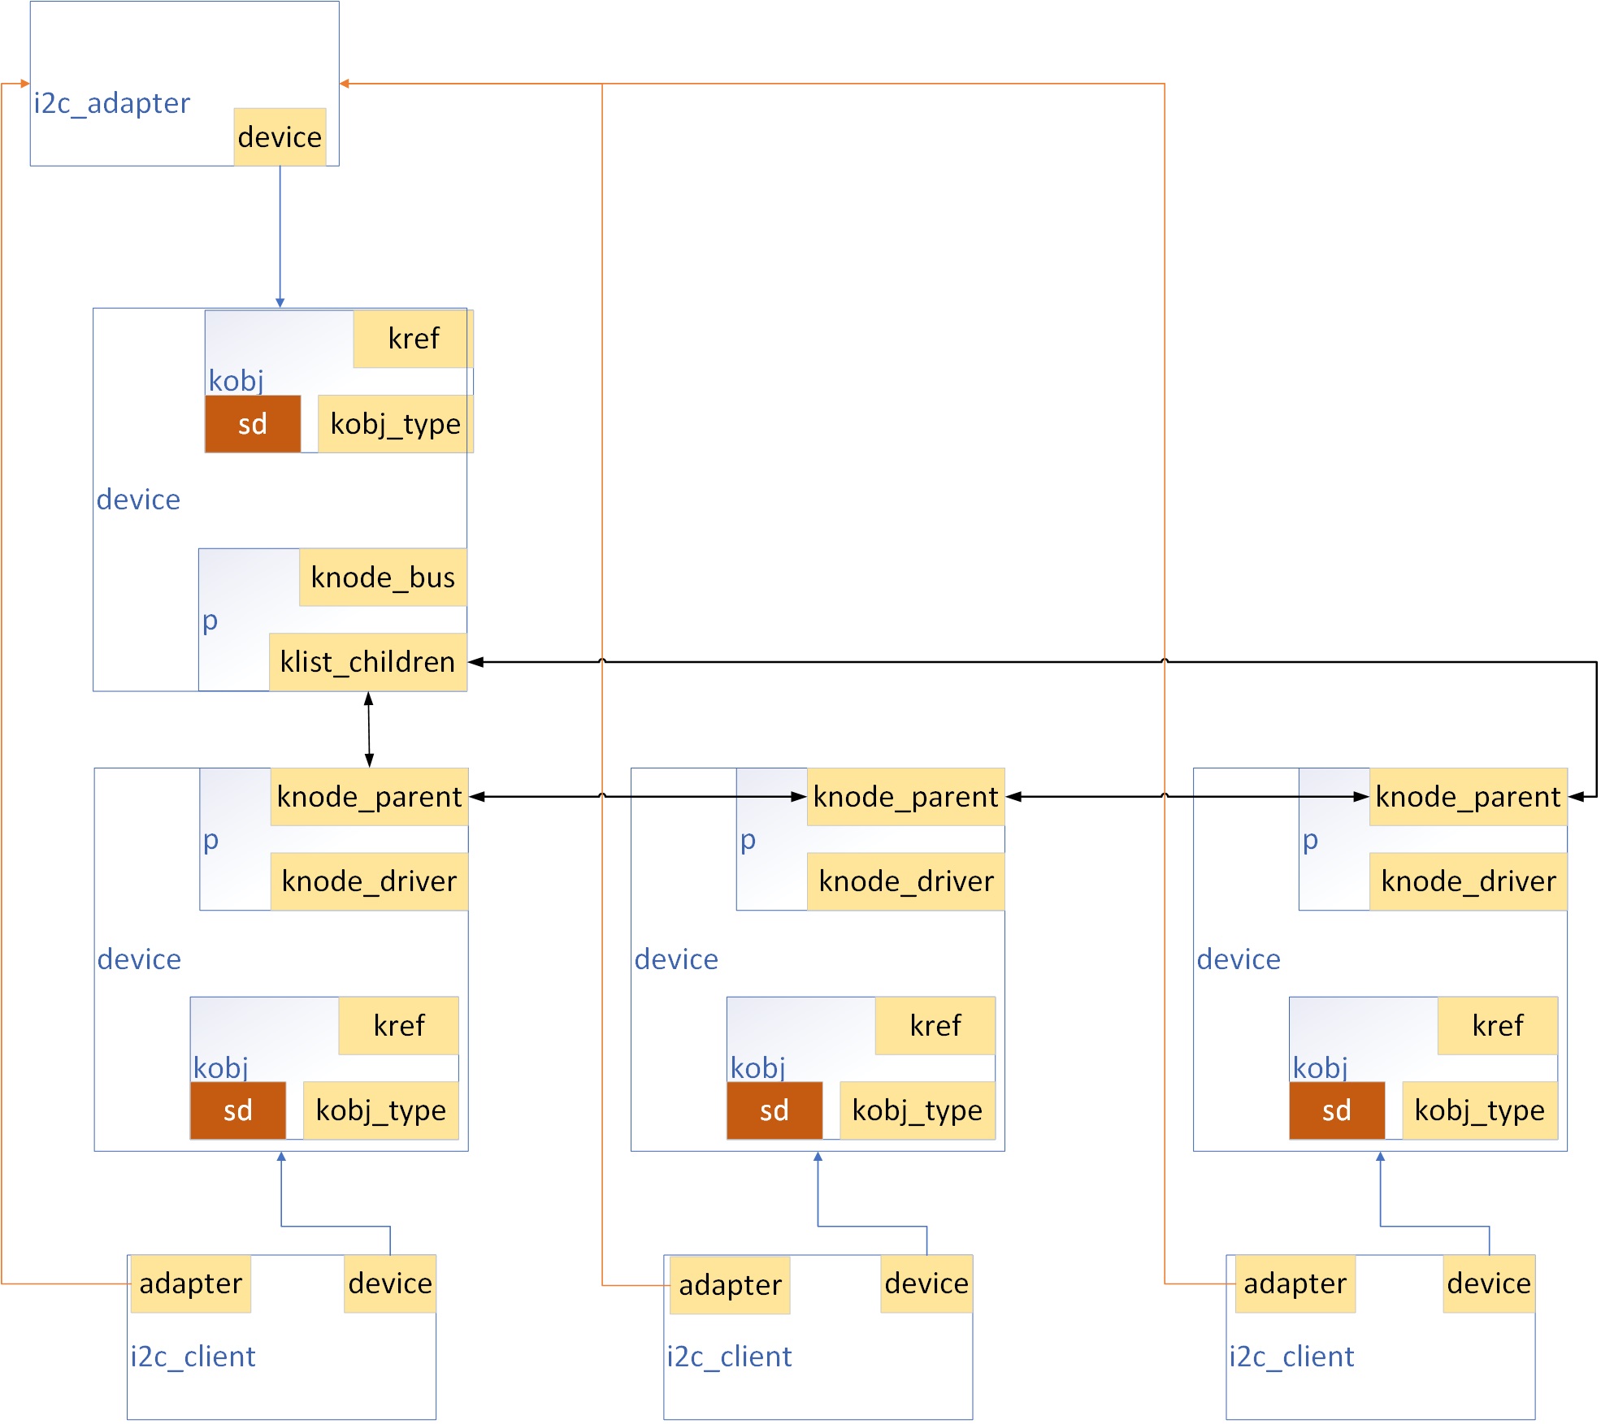Click kobj_type in the middle child device
This screenshot has height=1424, width=1601.
click(917, 1110)
